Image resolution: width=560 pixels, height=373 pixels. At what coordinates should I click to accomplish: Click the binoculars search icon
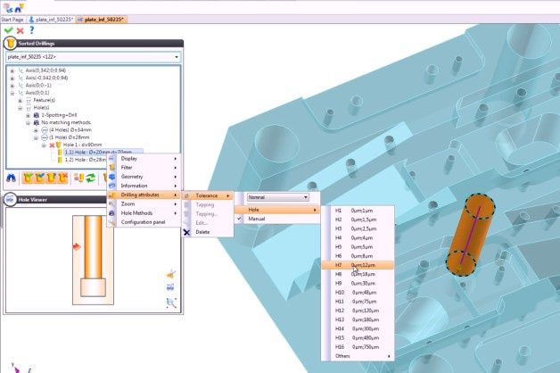point(11,178)
